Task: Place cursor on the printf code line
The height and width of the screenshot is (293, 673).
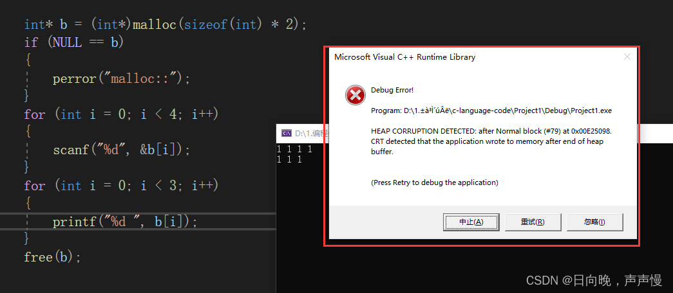Action: pyautogui.click(x=125, y=222)
